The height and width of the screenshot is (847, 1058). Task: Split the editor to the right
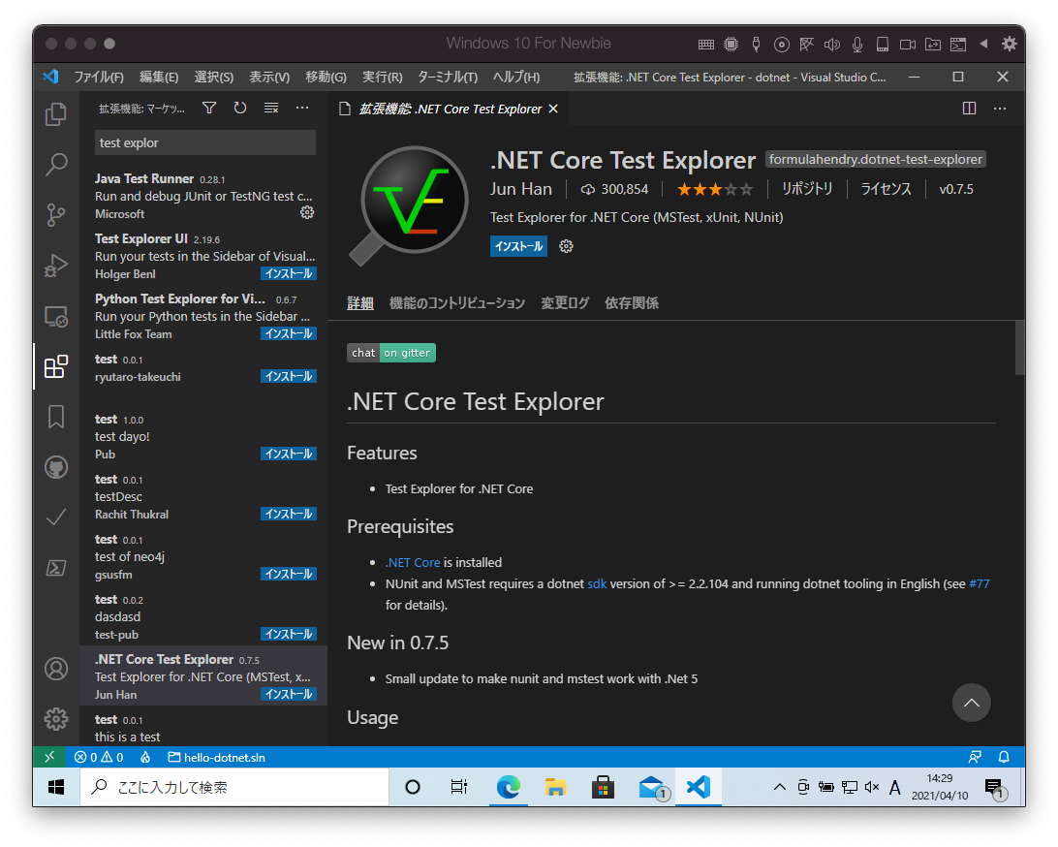click(x=969, y=108)
